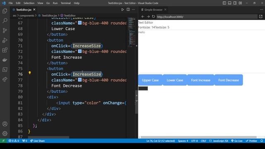The image size is (265, 149).
Task: Change UTF-8 encoding in status bar
Action: [x=194, y=141]
